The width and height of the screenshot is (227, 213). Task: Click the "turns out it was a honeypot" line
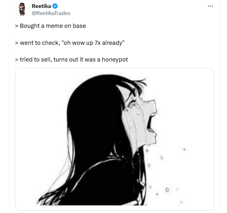tap(91, 59)
